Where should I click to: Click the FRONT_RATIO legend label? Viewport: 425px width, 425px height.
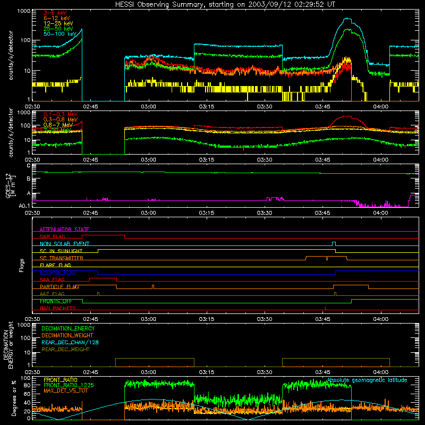coord(61,380)
